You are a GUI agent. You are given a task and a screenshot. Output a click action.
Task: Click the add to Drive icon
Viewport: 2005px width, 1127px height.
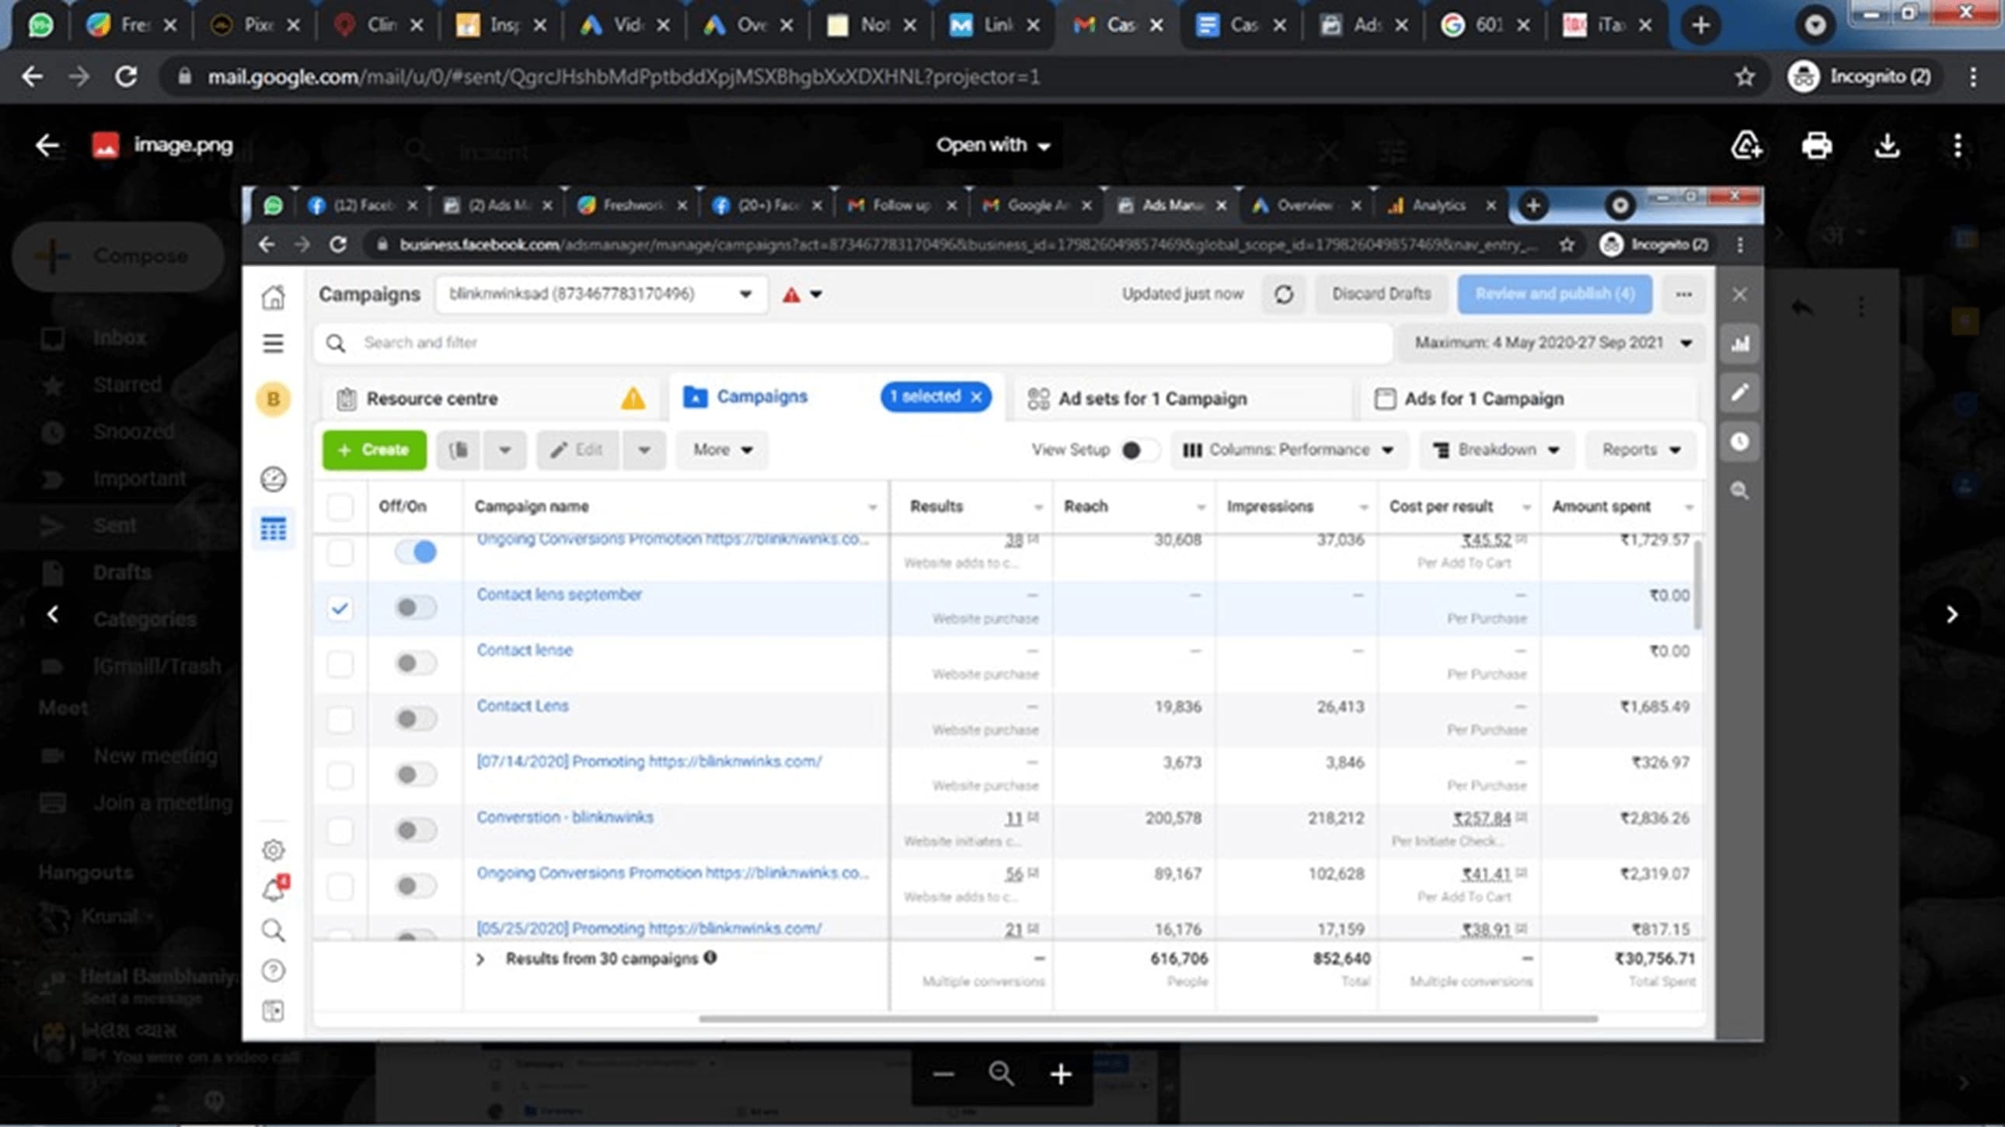(1745, 145)
